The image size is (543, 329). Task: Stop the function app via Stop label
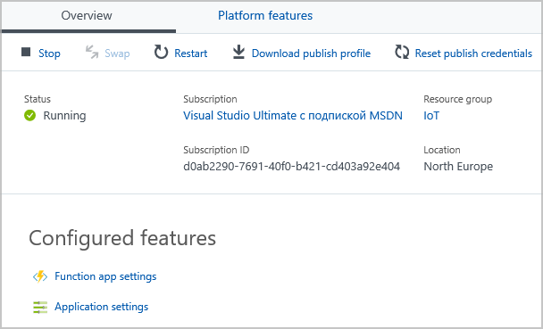point(49,53)
